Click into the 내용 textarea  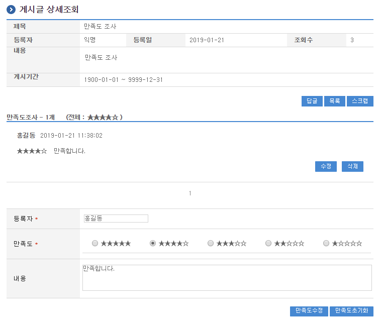227,278
